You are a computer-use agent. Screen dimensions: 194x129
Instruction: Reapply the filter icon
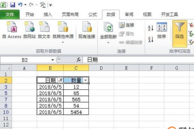[191, 34]
